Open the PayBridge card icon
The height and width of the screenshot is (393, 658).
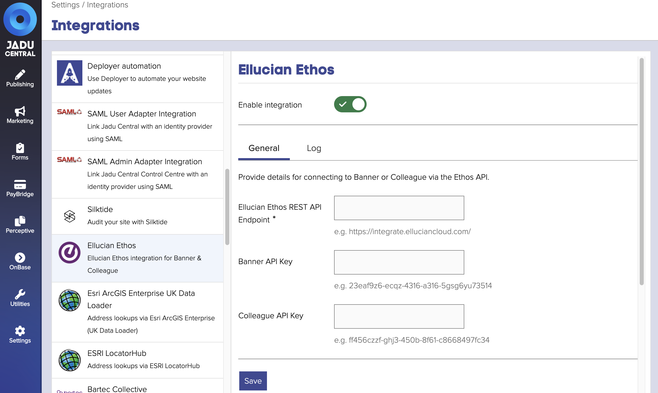point(20,184)
